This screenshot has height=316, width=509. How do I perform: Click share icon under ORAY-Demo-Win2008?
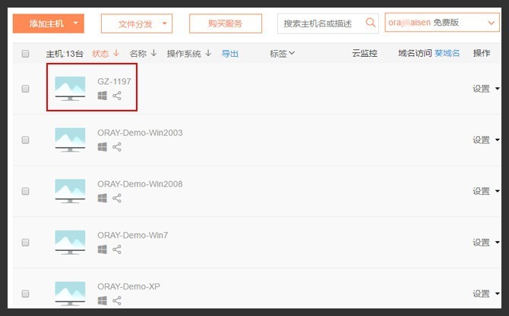(x=117, y=198)
